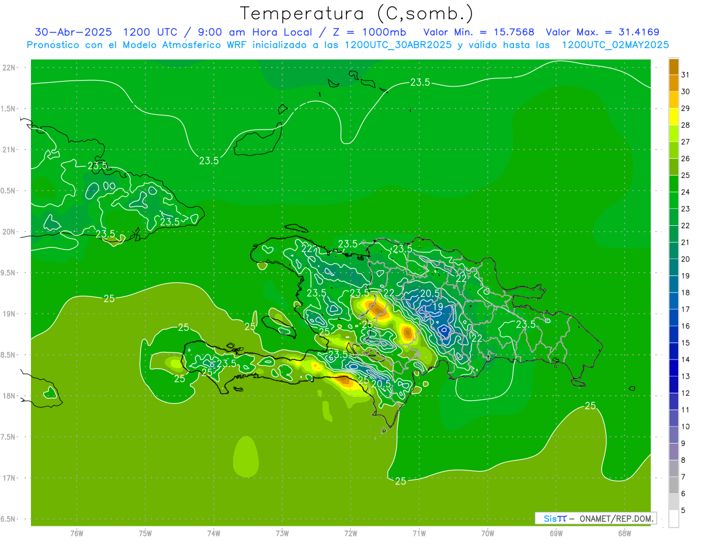Click "1200UTC_30ABR2025" in the forecast subtitle
This screenshot has height=541, width=701.
click(x=398, y=45)
